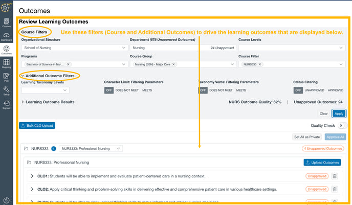Open the Learning Taxonomy Levels dropdown
The width and height of the screenshot is (352, 205).
[46, 90]
